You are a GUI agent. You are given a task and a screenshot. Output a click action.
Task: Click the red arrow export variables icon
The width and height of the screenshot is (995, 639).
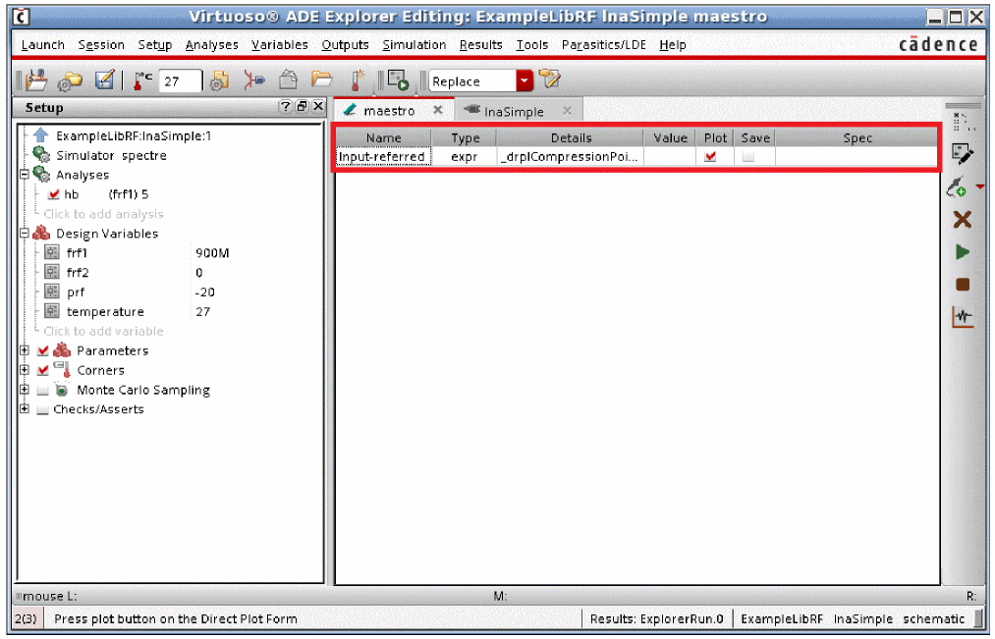click(x=253, y=80)
